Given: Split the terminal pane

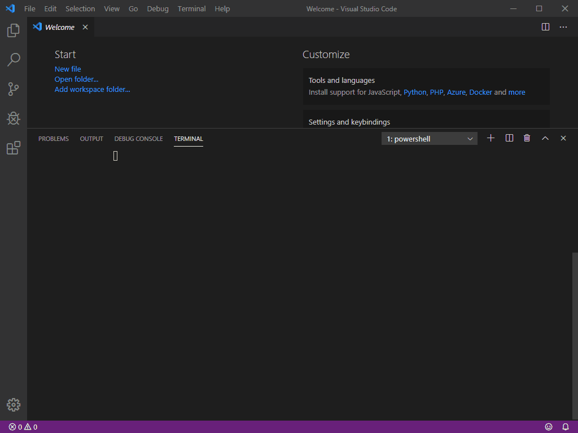Looking at the screenshot, I should click(x=509, y=138).
